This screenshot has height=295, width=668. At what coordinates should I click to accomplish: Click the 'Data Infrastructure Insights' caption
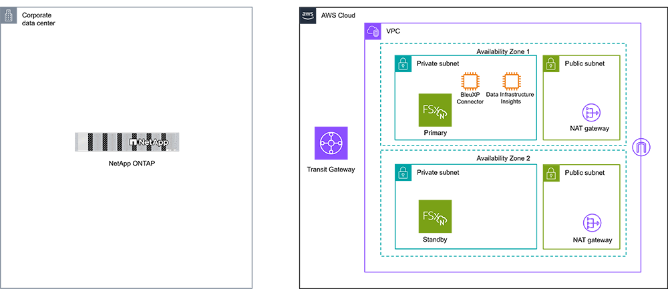click(510, 98)
